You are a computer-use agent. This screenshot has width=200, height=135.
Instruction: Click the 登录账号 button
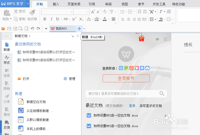[x=126, y=78]
